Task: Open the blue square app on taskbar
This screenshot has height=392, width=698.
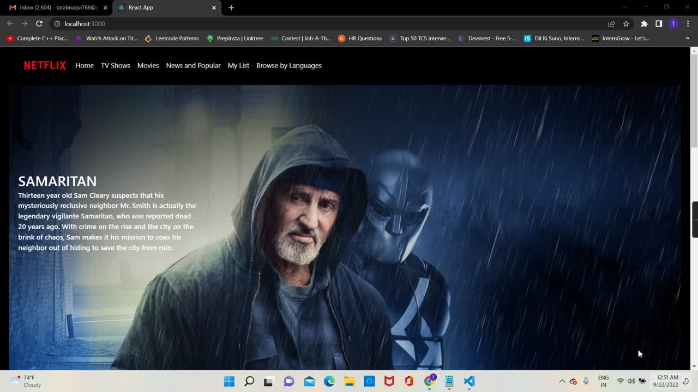Action: (369, 381)
